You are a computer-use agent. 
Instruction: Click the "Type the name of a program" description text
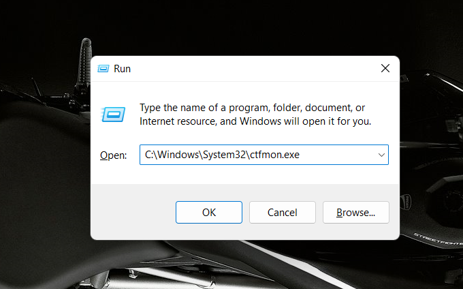(255, 115)
